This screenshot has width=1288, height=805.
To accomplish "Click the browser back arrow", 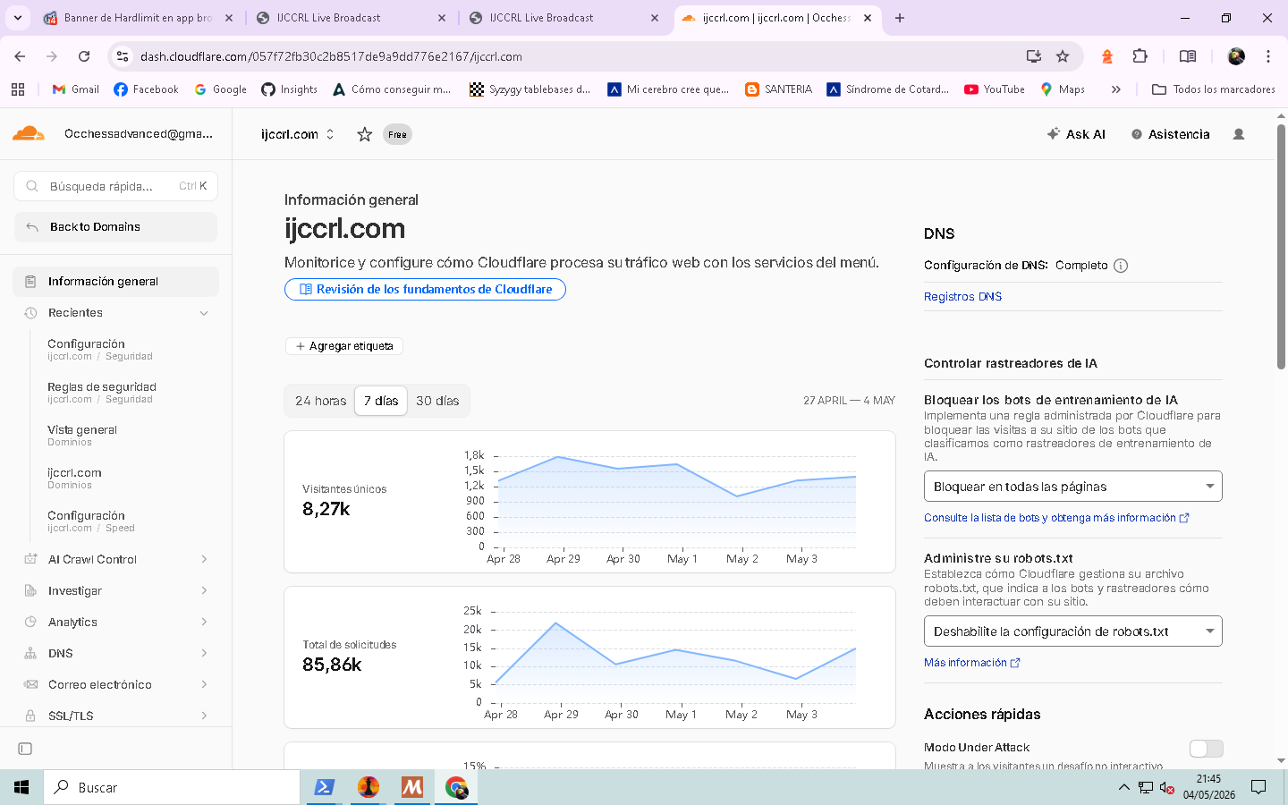I will tap(20, 56).
